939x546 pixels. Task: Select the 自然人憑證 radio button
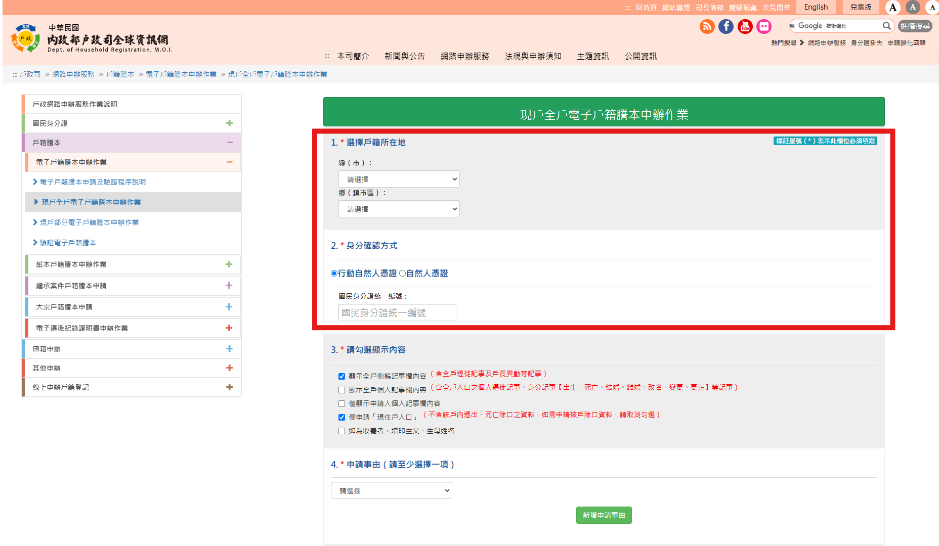pos(403,274)
